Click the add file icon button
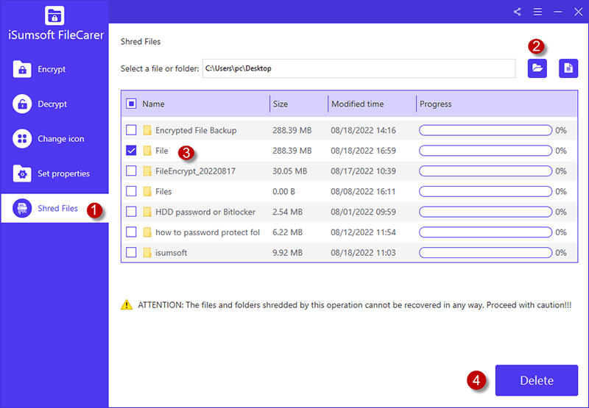This screenshot has width=589, height=408. pos(568,68)
